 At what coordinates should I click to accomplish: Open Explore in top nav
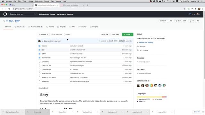(x=70, y=14)
